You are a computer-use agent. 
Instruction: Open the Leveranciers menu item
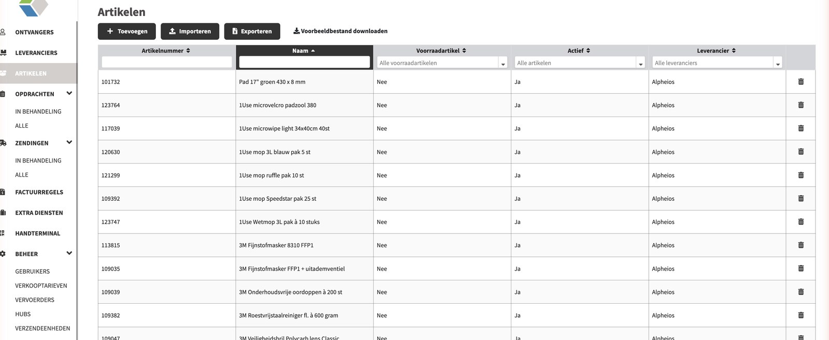click(36, 53)
